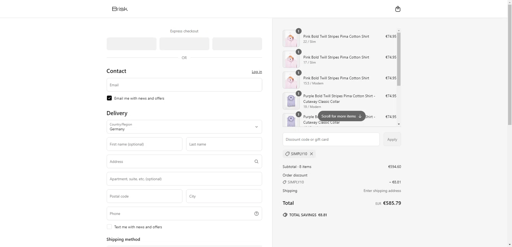Click the Discount code or gift card field
Viewport: 512px width, 247px height.
(x=331, y=139)
